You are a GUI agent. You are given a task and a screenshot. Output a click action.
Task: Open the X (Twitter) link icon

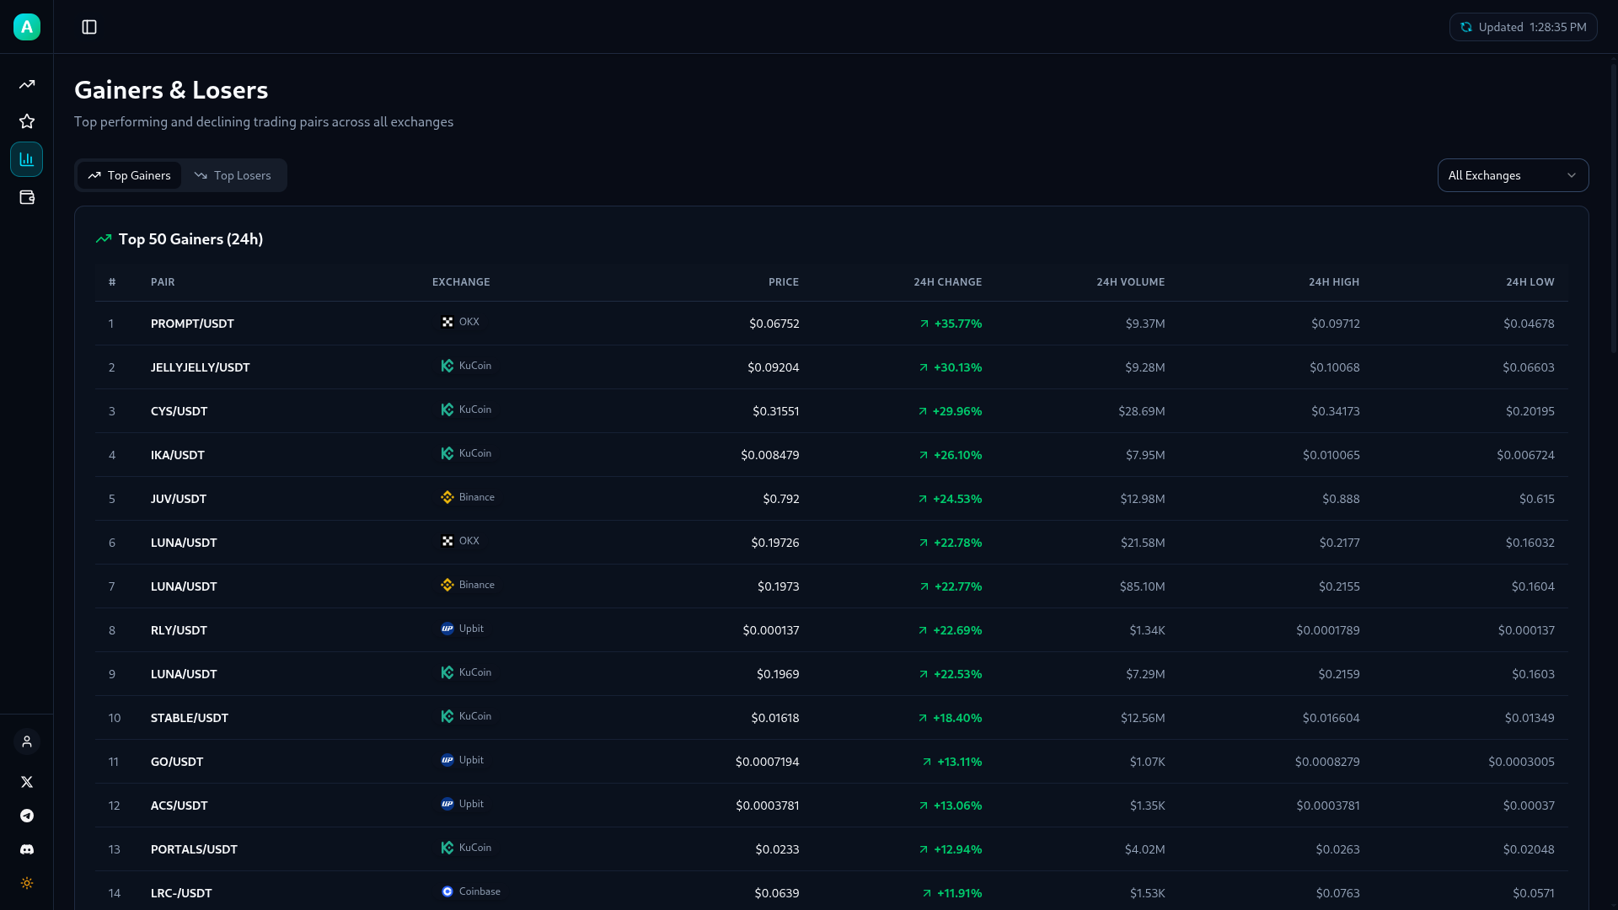click(27, 782)
